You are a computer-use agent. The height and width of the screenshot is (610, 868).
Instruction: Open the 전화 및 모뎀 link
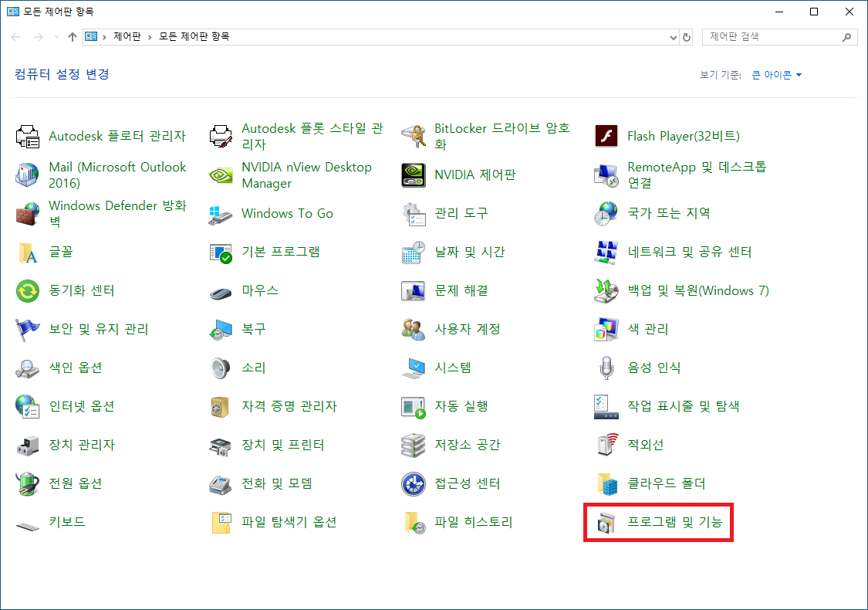coord(277,483)
